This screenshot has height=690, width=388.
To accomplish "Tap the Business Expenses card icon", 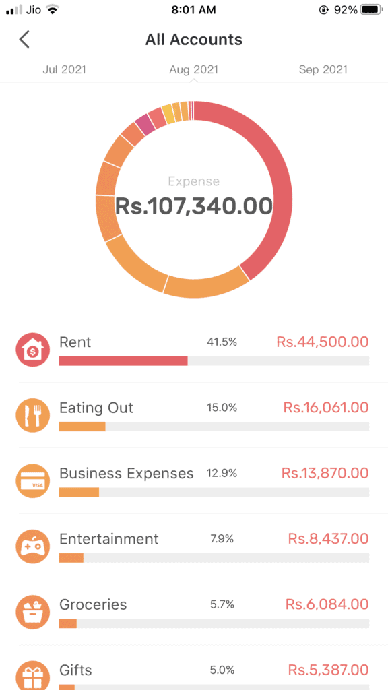I will pyautogui.click(x=33, y=481).
